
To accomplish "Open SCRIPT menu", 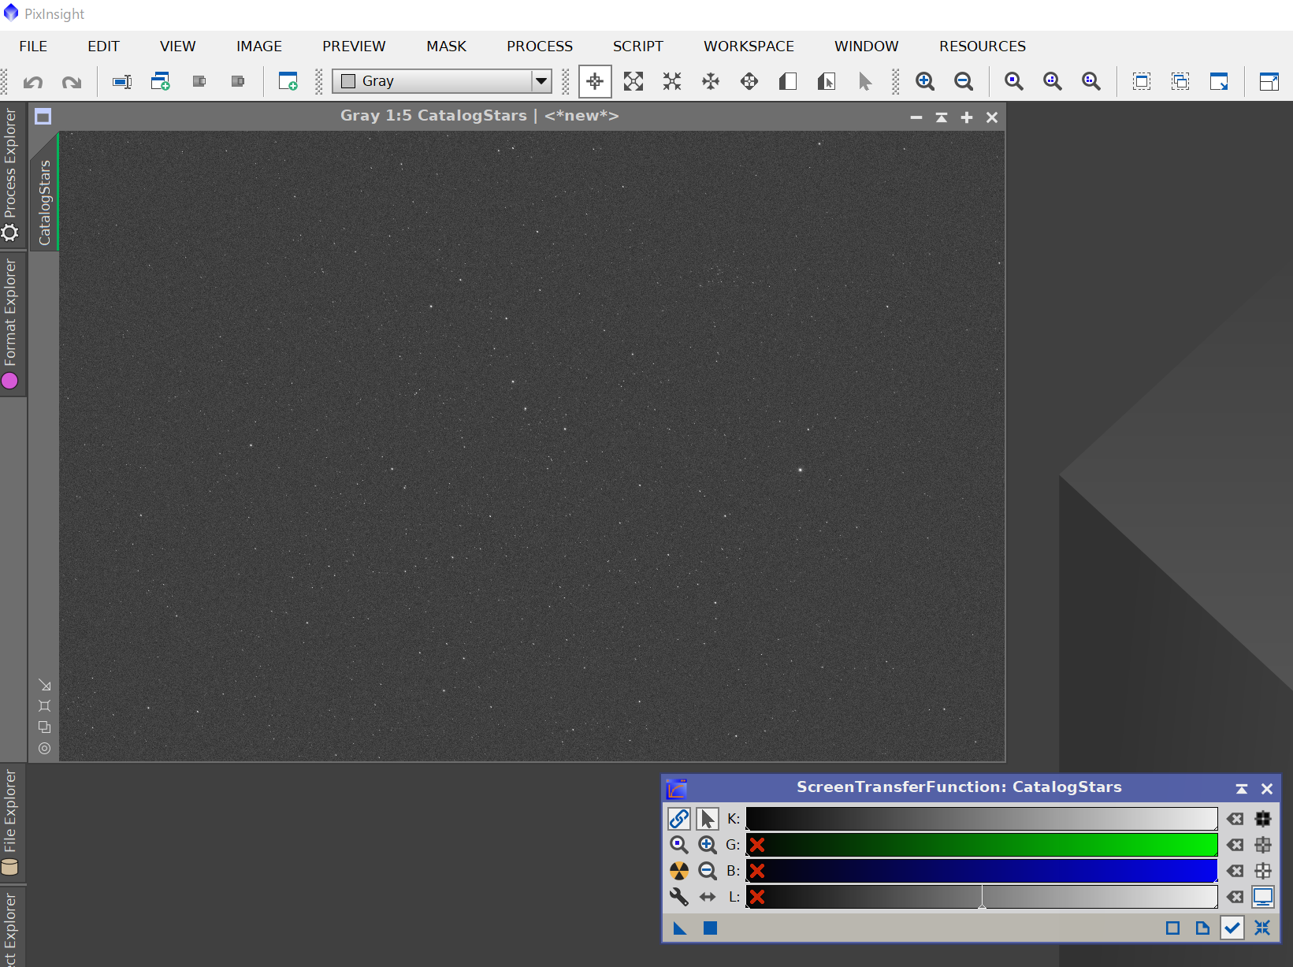I will pyautogui.click(x=638, y=46).
